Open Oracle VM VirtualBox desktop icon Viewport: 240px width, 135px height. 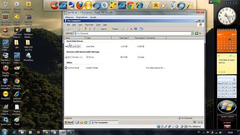[x=6, y=84]
